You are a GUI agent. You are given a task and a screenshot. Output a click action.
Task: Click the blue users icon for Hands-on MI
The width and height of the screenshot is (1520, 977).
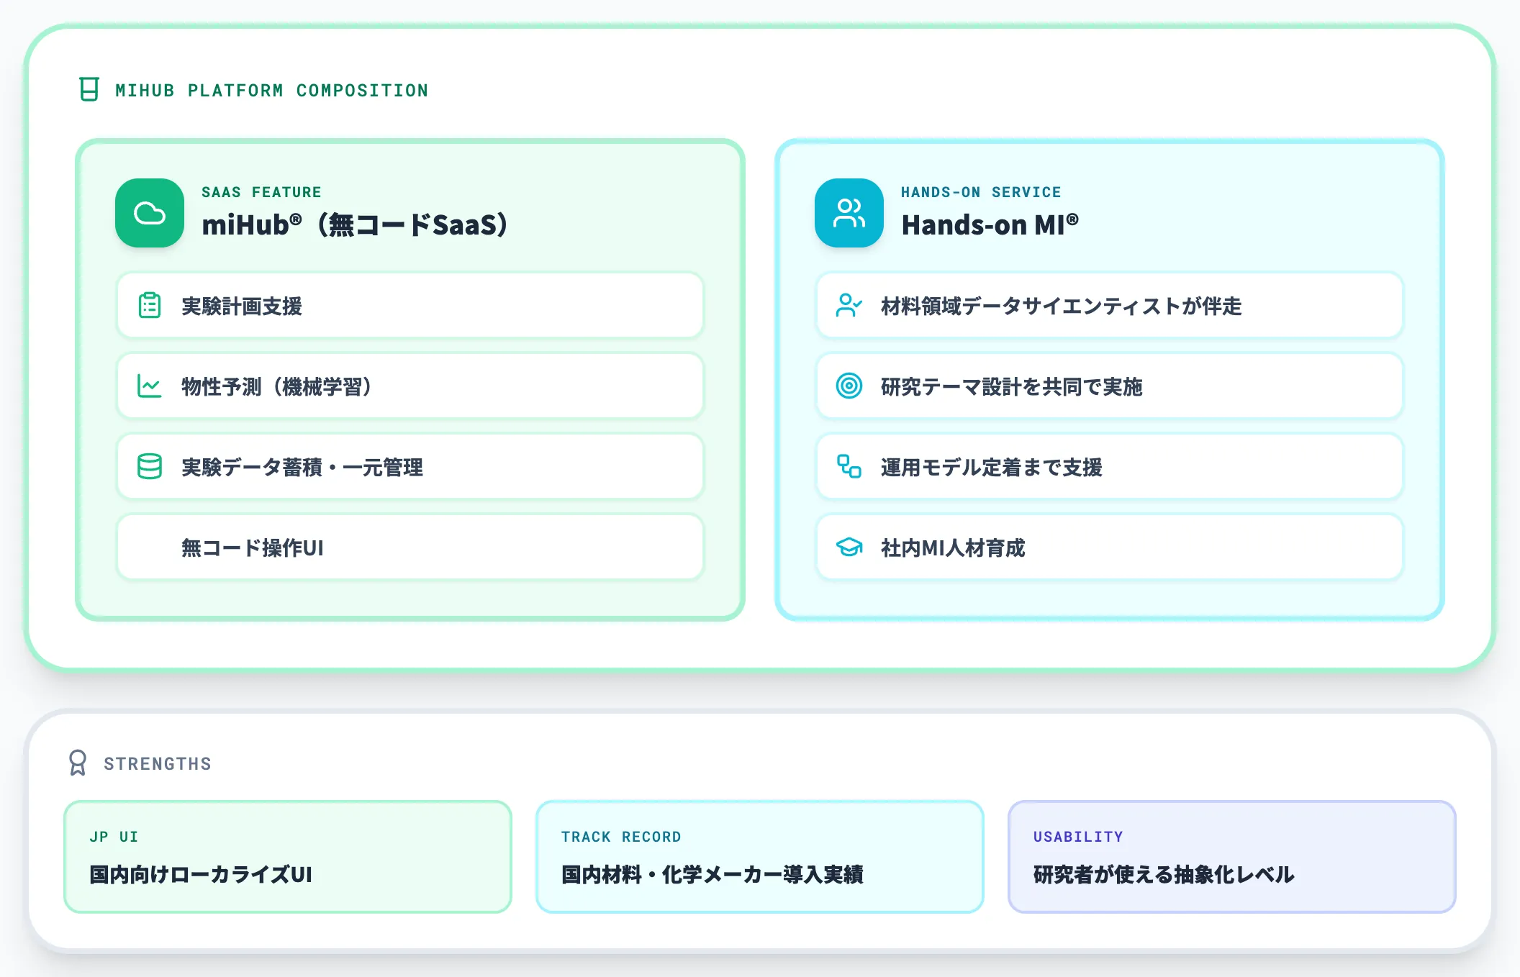849,213
